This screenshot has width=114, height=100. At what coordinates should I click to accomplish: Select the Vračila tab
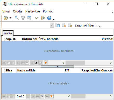click(8, 33)
